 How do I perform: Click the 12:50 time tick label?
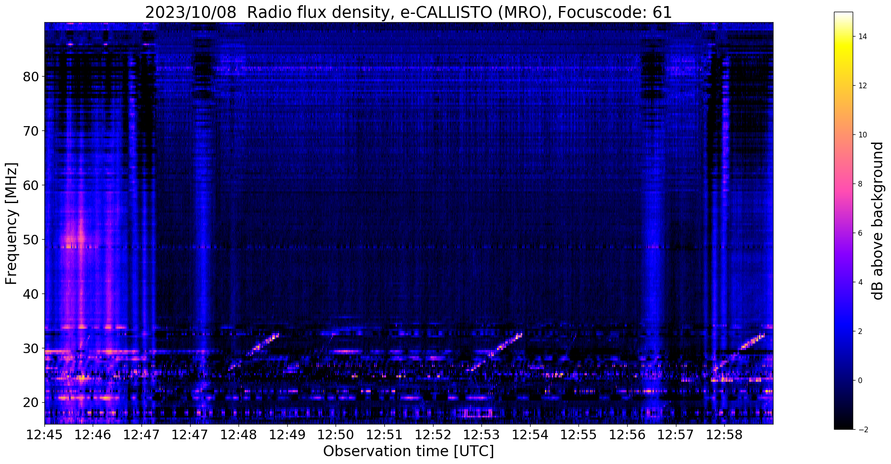pos(336,434)
